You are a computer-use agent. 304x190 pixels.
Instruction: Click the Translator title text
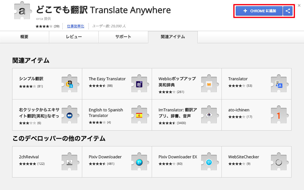tap(238, 79)
